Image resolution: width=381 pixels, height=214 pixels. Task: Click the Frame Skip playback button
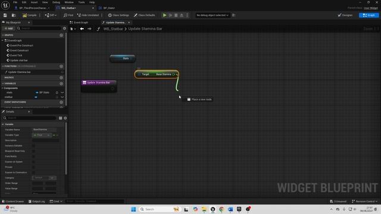tap(170, 15)
